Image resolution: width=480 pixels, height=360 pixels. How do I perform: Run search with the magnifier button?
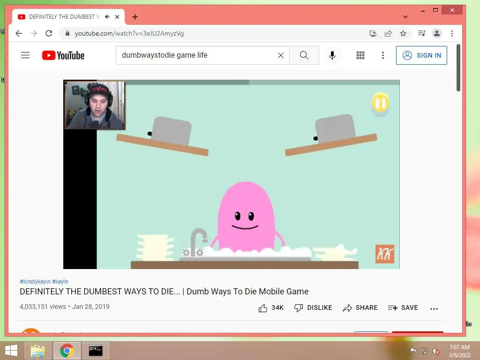[304, 55]
